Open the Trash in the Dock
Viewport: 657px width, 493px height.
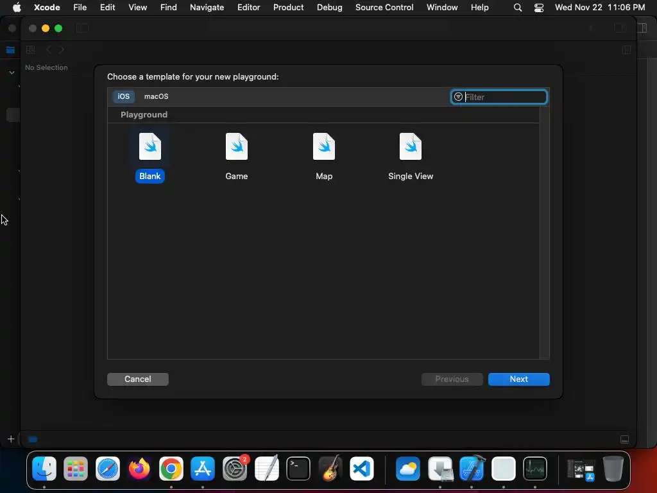[x=613, y=468]
